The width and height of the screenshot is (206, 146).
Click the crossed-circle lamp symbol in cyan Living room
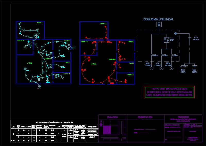point(25,69)
